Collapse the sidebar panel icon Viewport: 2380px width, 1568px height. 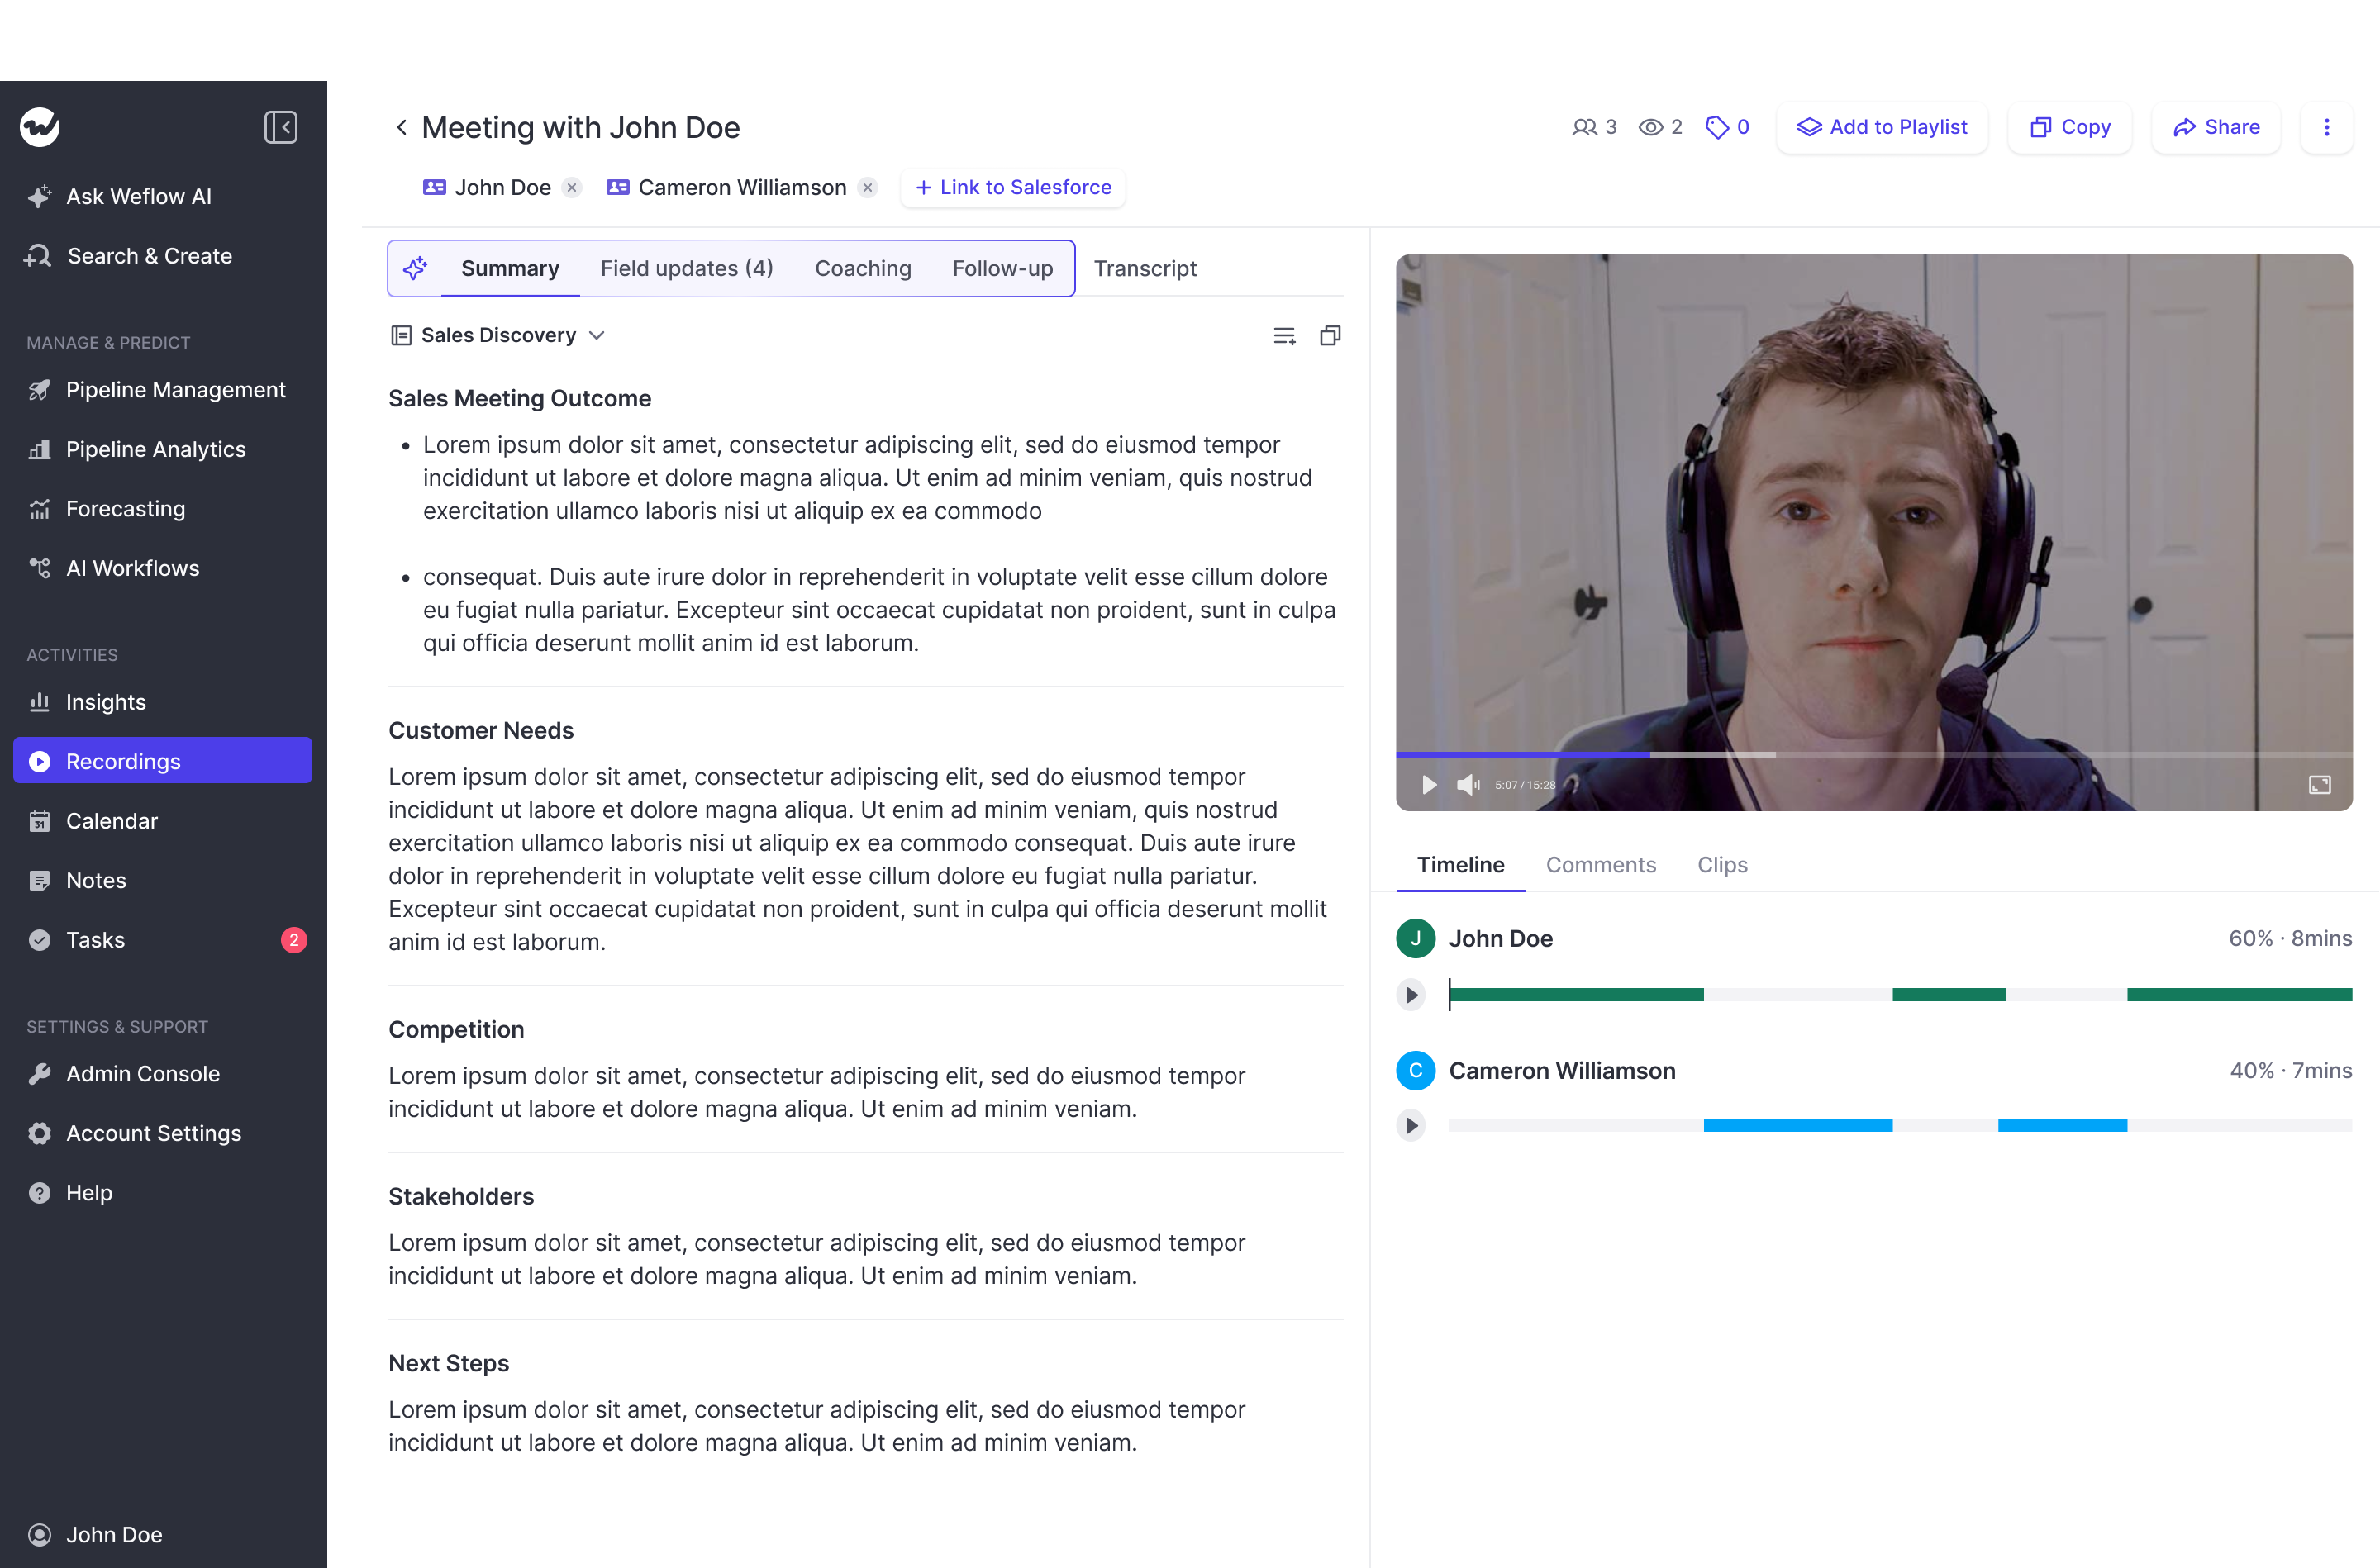coord(280,127)
